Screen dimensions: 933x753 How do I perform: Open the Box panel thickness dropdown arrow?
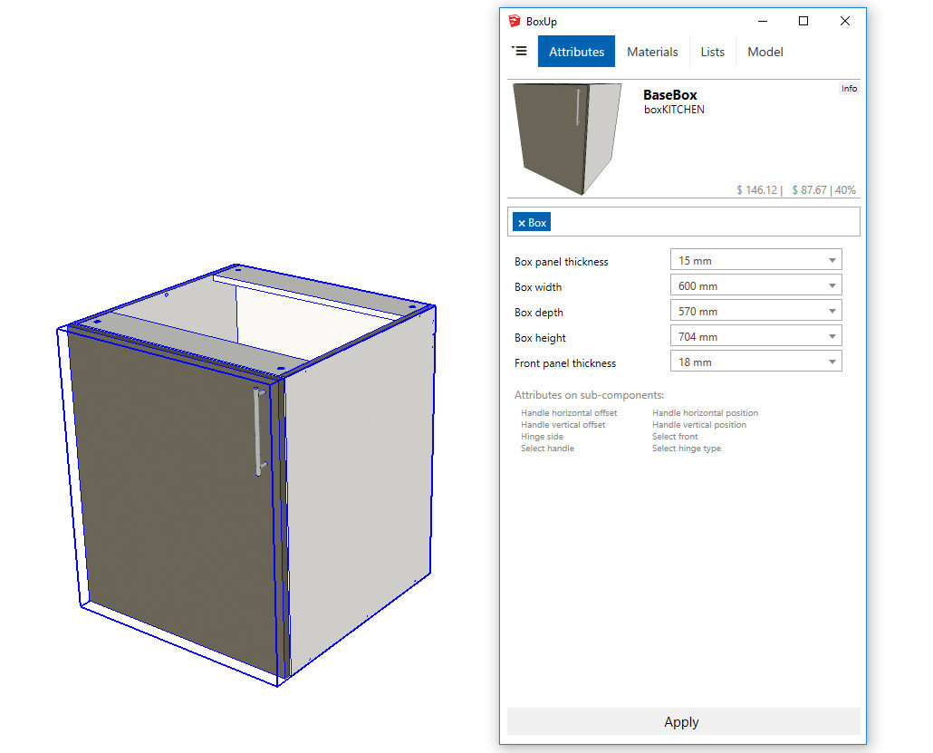832,260
